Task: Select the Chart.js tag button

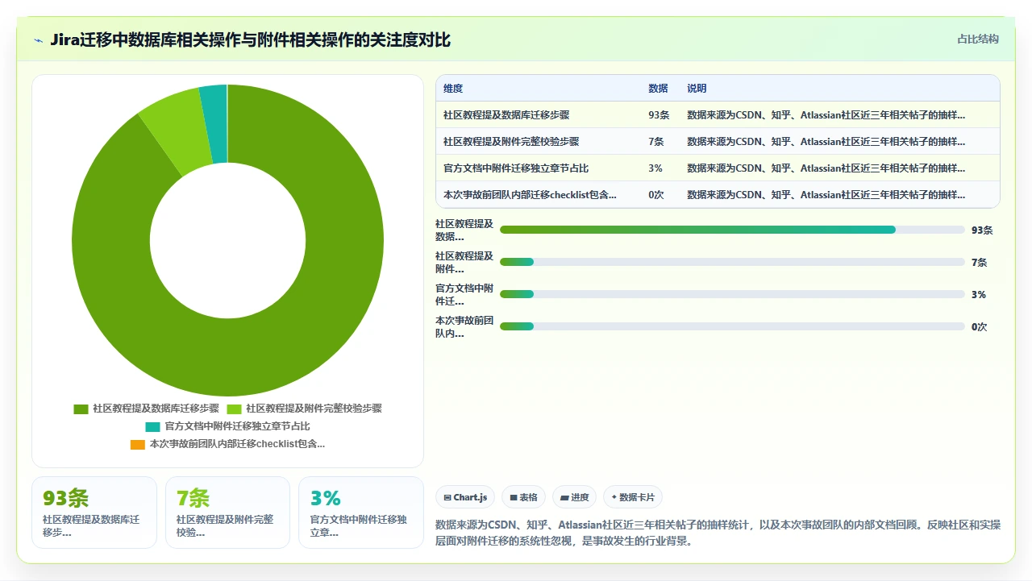Action: click(x=465, y=497)
